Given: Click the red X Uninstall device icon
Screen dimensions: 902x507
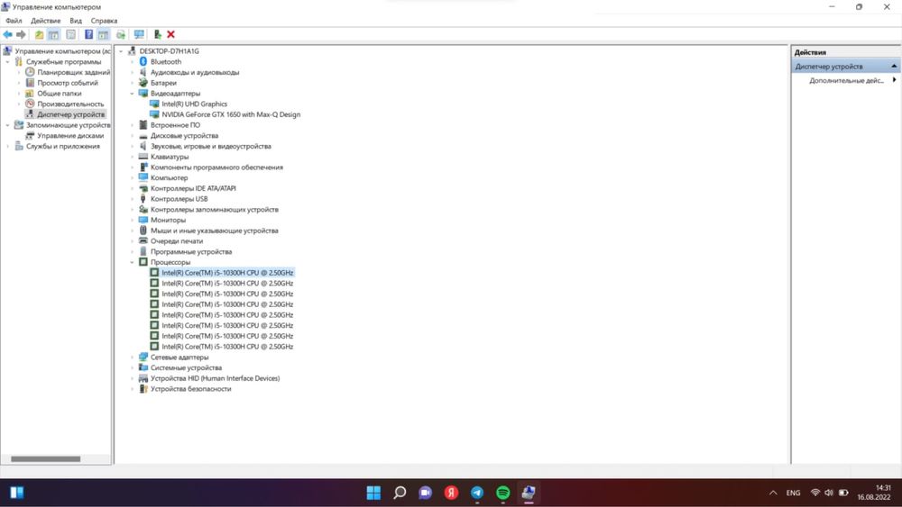Looking at the screenshot, I should [170, 35].
